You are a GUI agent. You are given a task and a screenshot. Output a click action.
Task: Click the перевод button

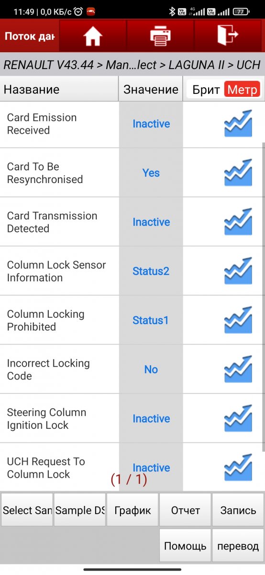pos(238,546)
